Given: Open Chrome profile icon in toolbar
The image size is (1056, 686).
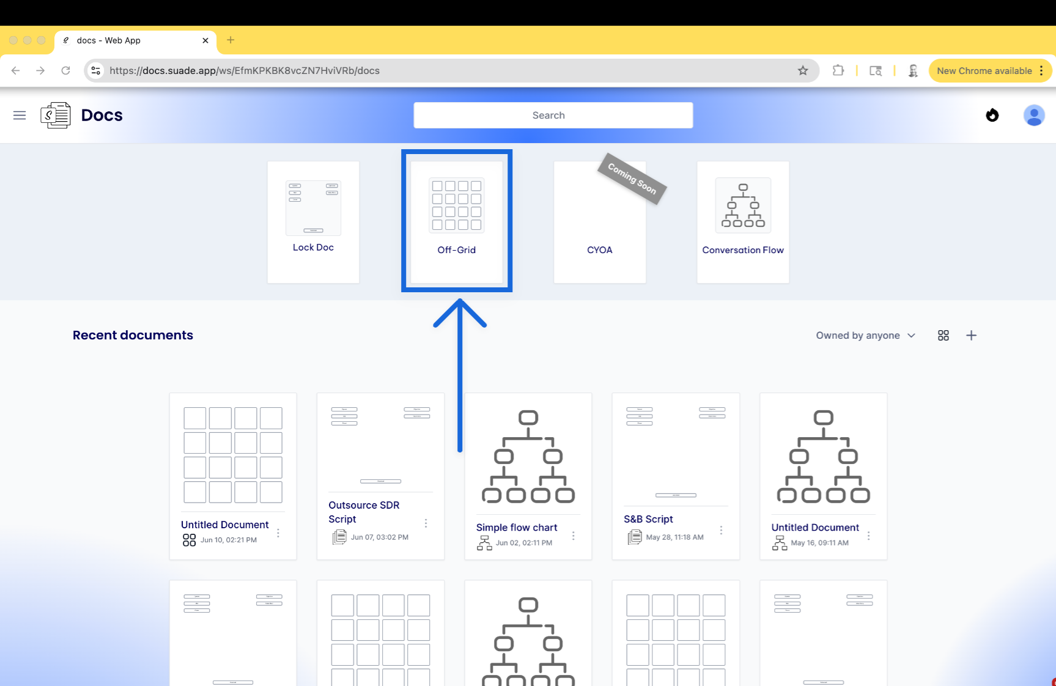Looking at the screenshot, I should (x=913, y=71).
